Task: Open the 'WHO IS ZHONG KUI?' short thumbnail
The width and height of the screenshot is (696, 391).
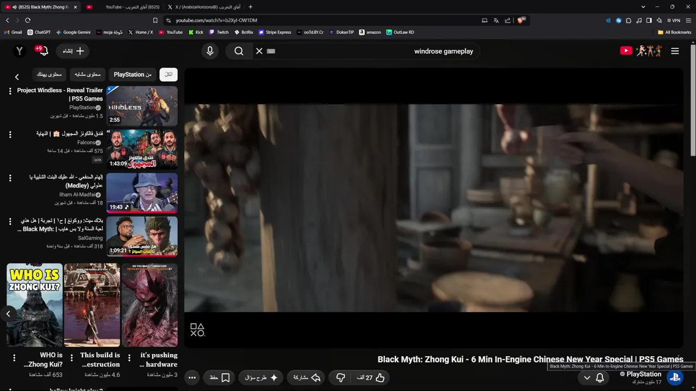Action: point(34,305)
